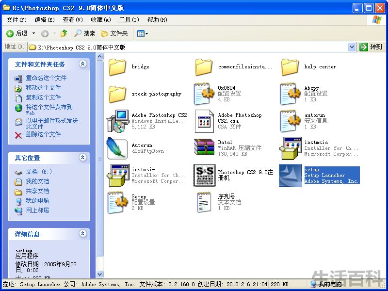Click the stock photography folder name
388x291 pixels.
coord(156,94)
